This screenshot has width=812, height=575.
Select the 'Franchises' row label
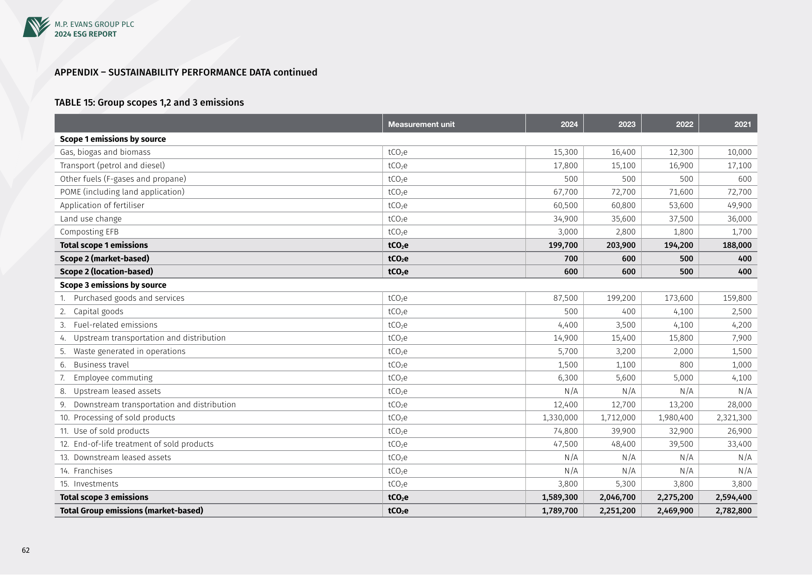pyautogui.click(x=93, y=471)
